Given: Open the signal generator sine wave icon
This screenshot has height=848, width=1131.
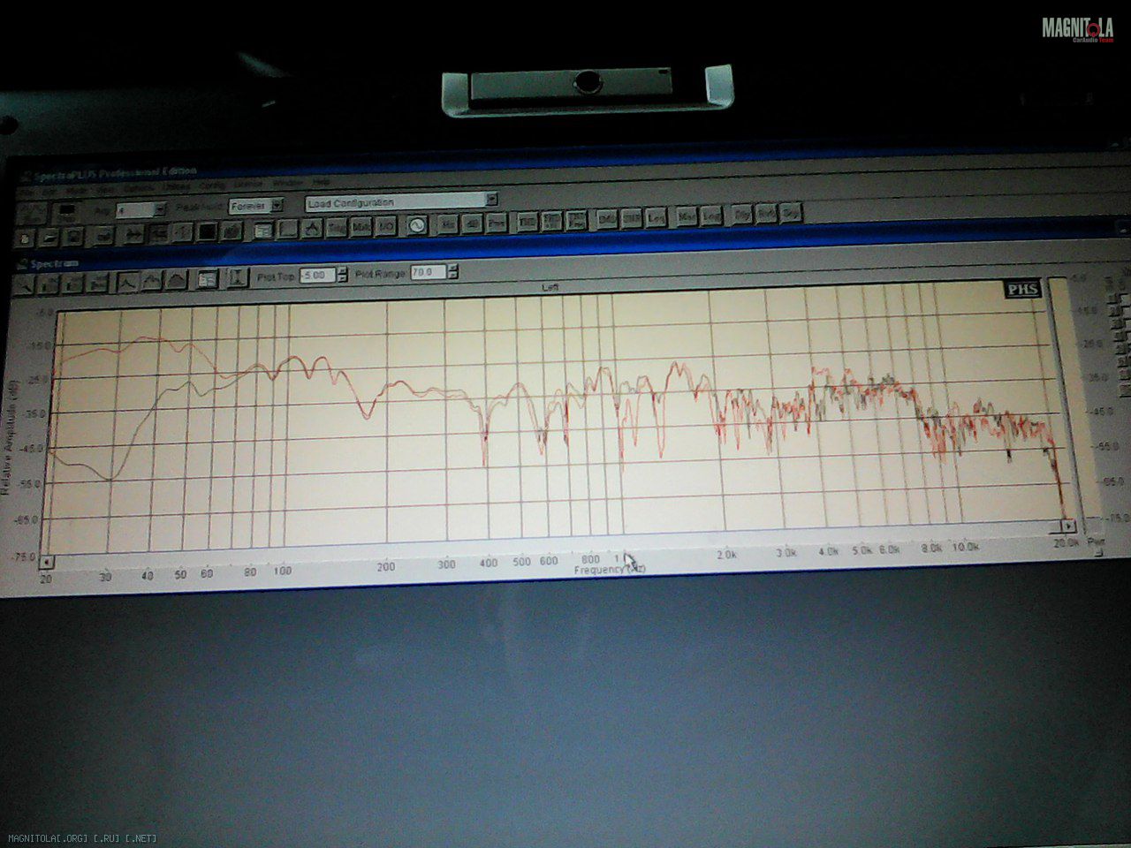Looking at the screenshot, I should pos(416,225).
